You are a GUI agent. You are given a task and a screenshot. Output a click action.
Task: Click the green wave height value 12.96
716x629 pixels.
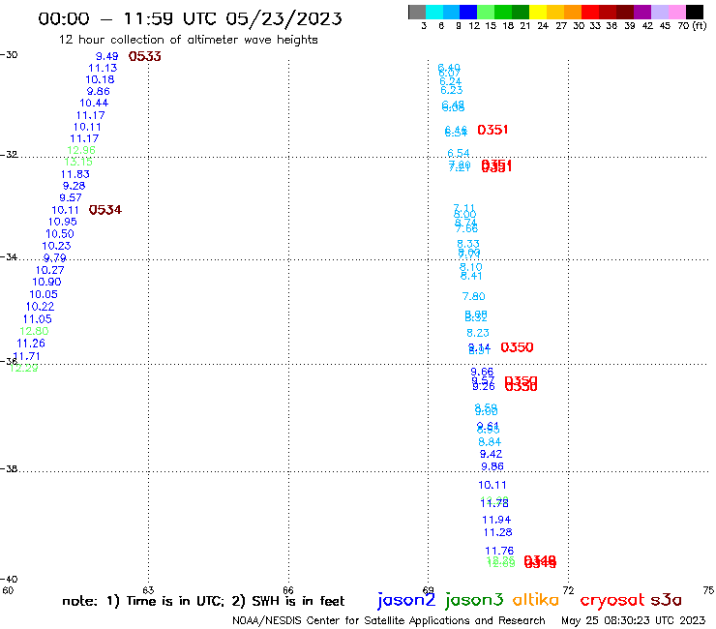pos(81,150)
